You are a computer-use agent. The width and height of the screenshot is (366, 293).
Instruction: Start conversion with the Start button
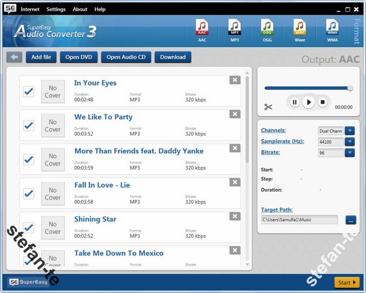click(x=346, y=282)
